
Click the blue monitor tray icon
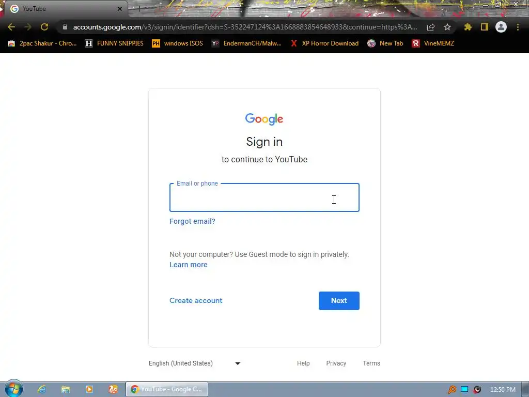tap(464, 389)
